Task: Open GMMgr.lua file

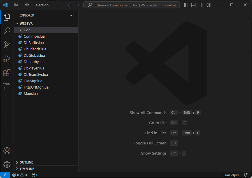Action: (x=46, y=81)
